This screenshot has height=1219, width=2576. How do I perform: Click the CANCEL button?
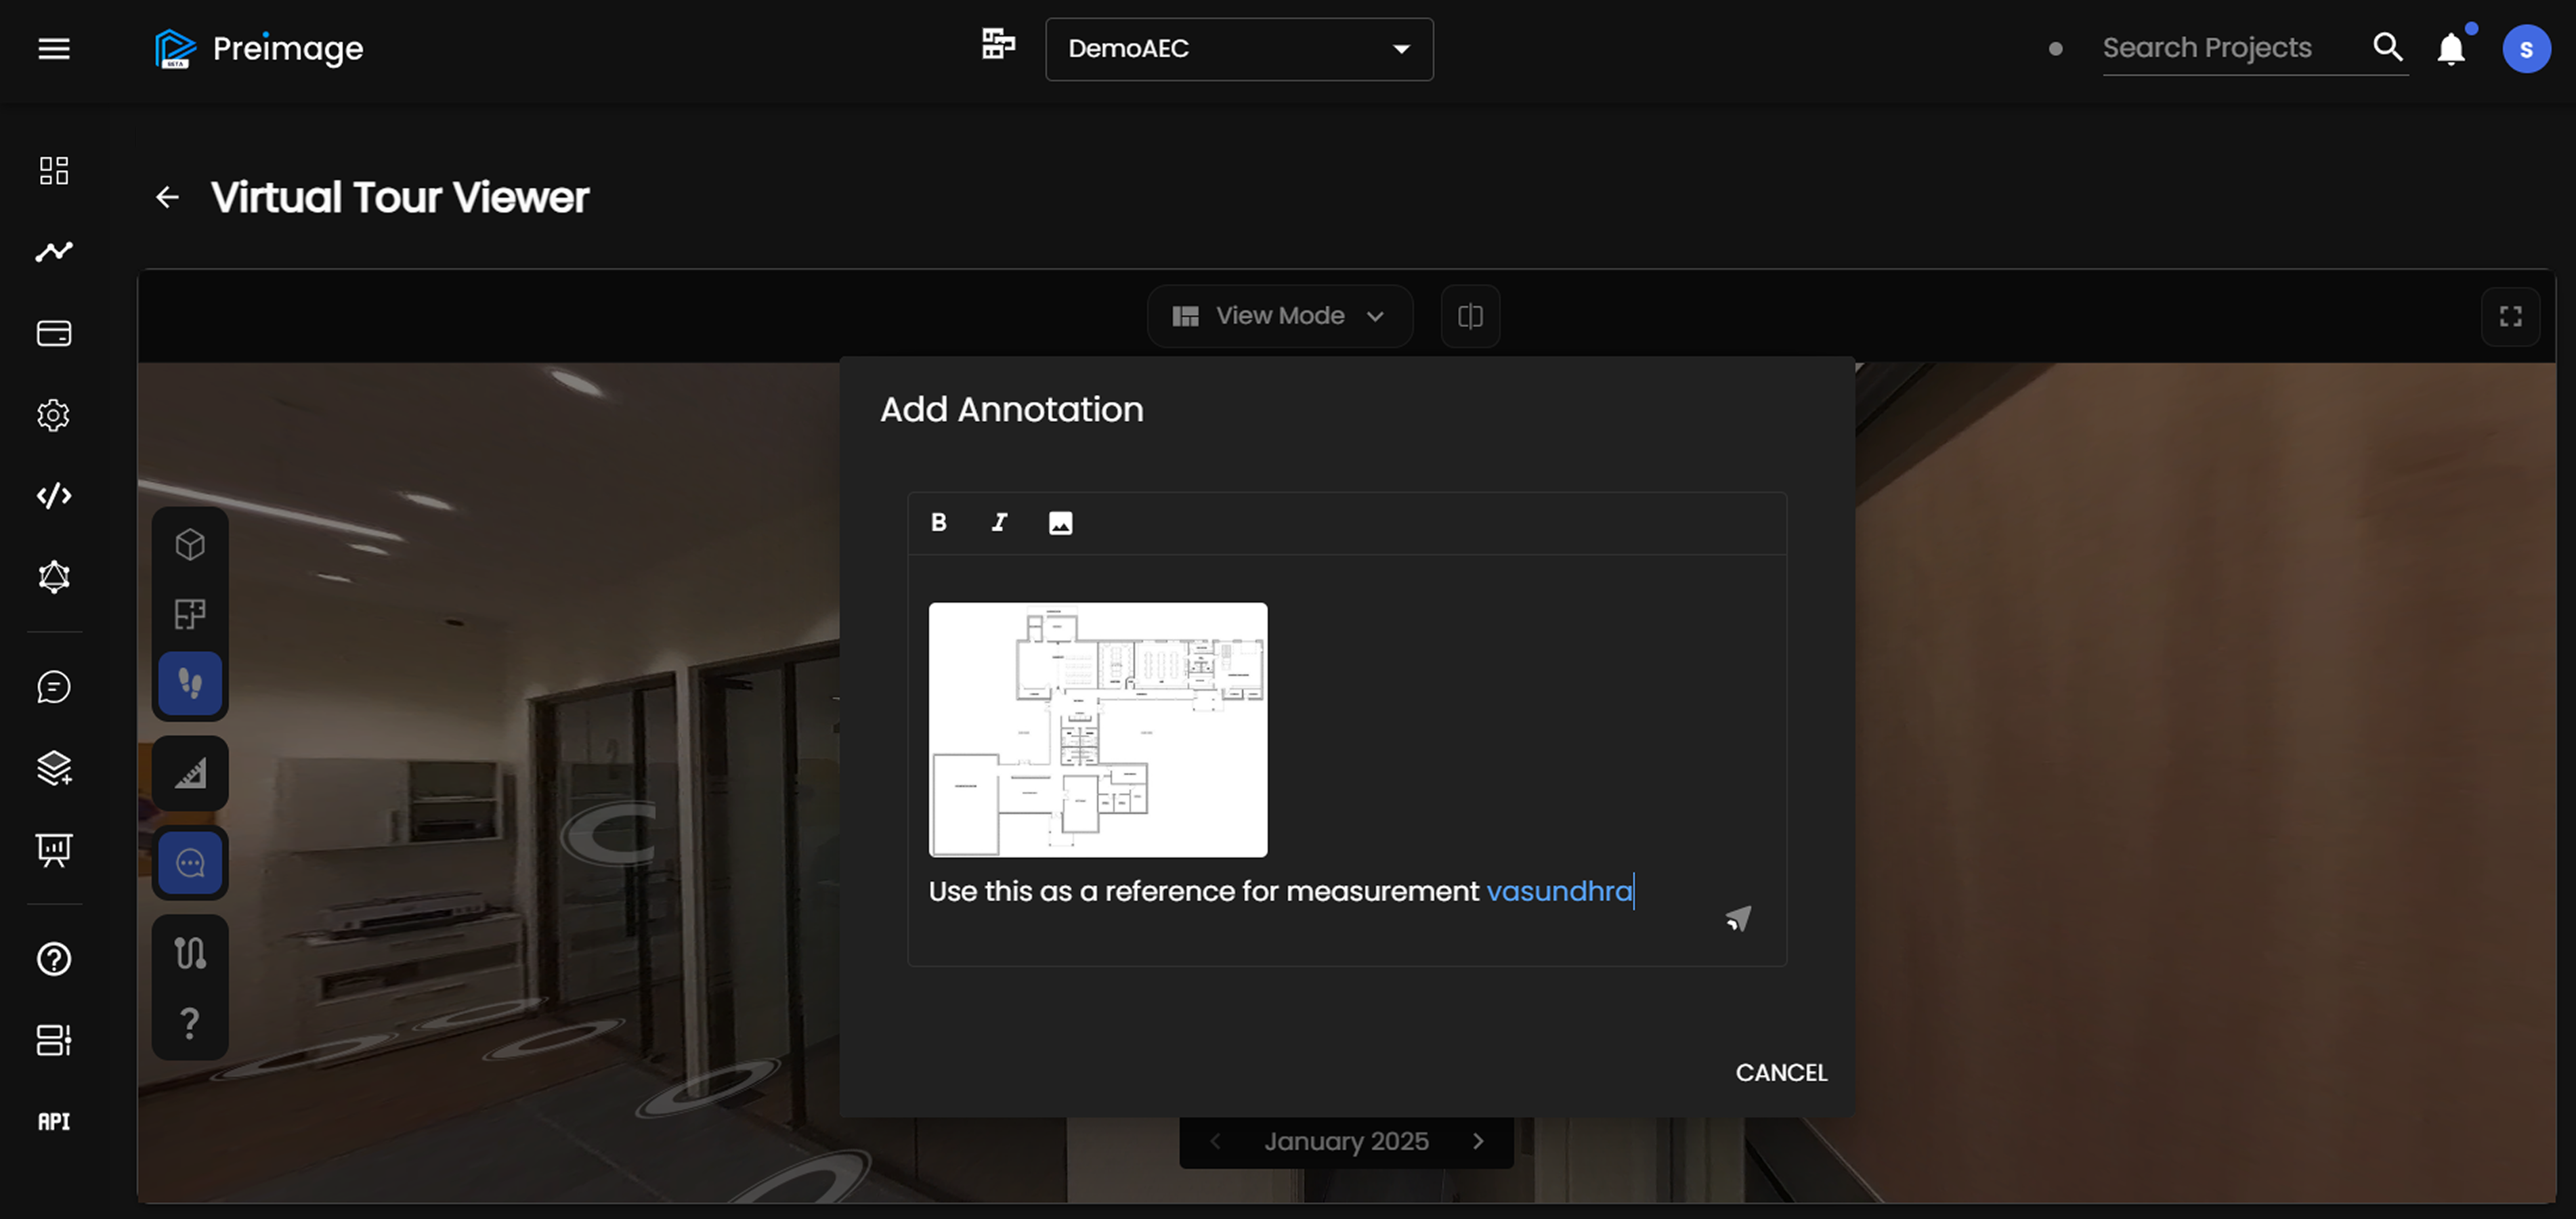[x=1781, y=1072]
